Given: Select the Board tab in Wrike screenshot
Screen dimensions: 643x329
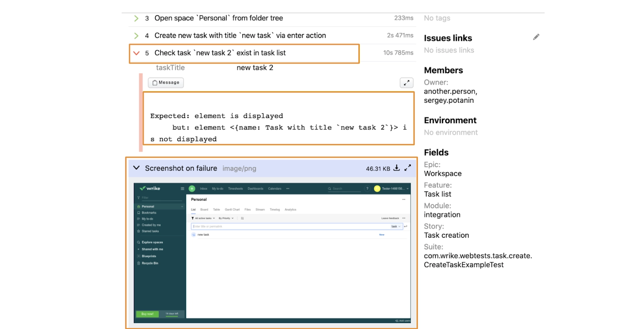Looking at the screenshot, I should (204, 210).
